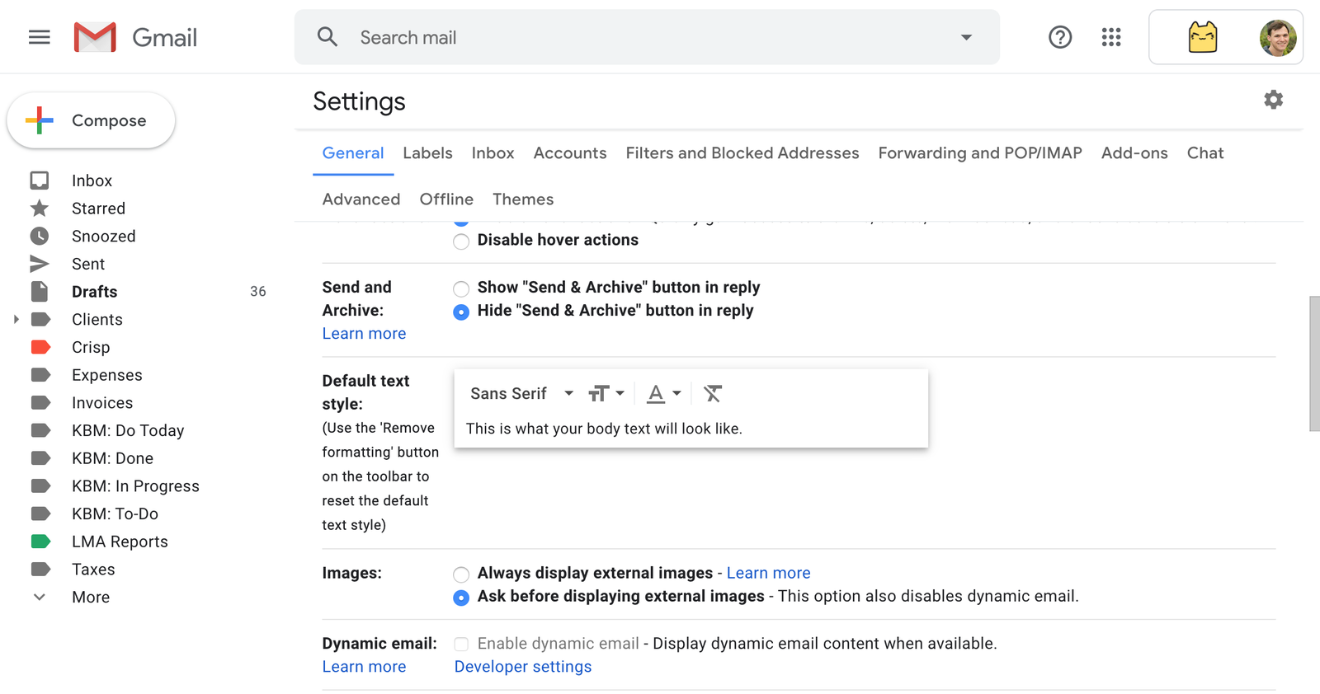Click the Remove formatting icon

click(x=713, y=394)
